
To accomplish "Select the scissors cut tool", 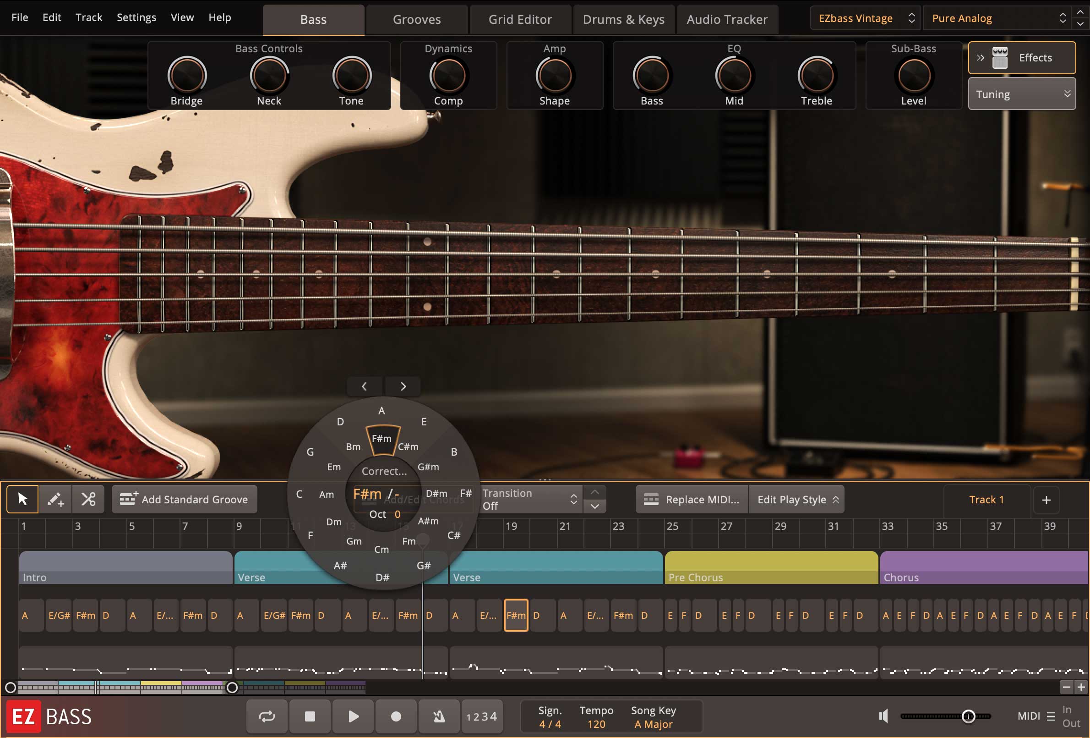I will tap(88, 499).
